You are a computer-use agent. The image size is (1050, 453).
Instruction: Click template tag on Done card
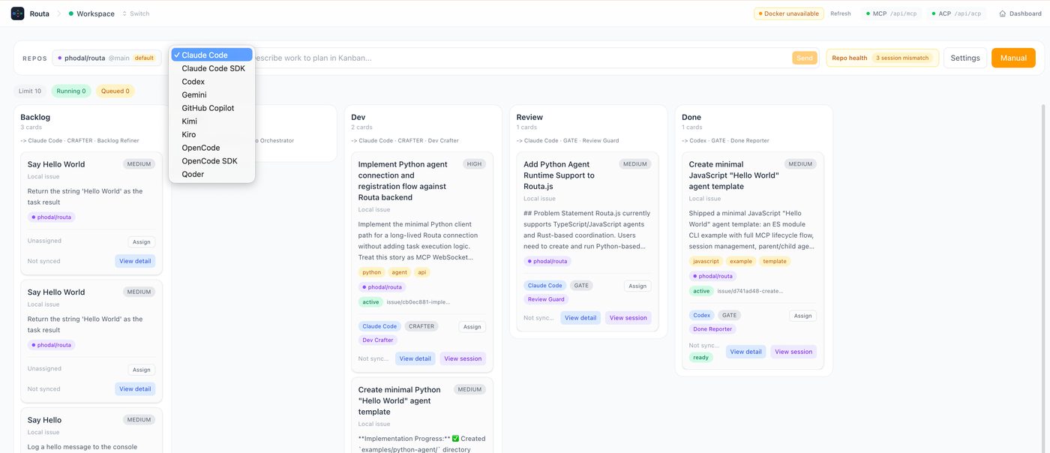775,261
